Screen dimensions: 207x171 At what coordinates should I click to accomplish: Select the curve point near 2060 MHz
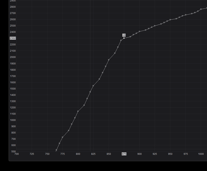115,53
